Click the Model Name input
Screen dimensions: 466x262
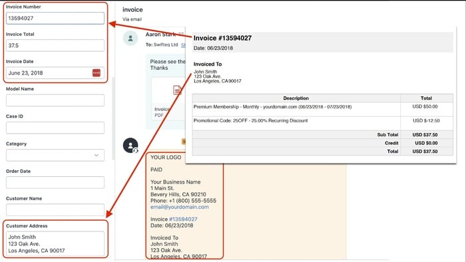pos(55,100)
